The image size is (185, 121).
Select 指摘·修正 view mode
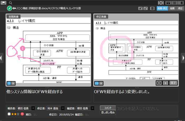coord(162,8)
